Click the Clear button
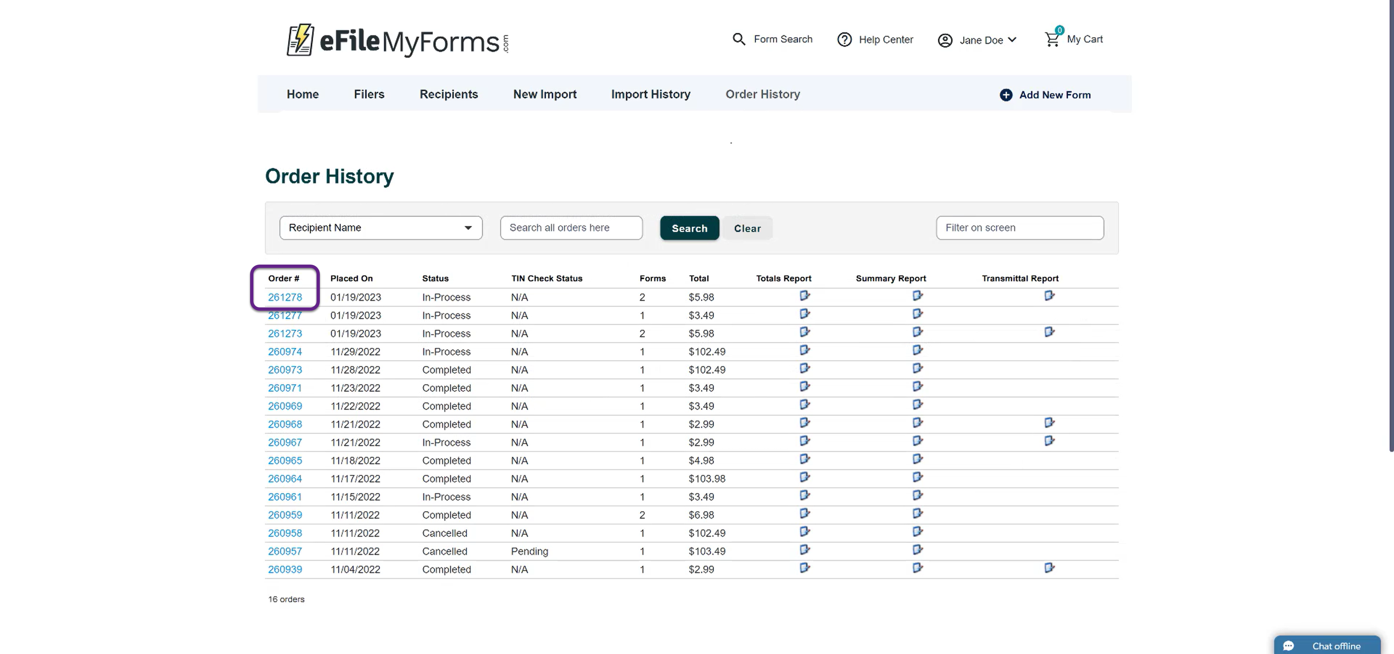Image resolution: width=1394 pixels, height=654 pixels. (x=747, y=228)
